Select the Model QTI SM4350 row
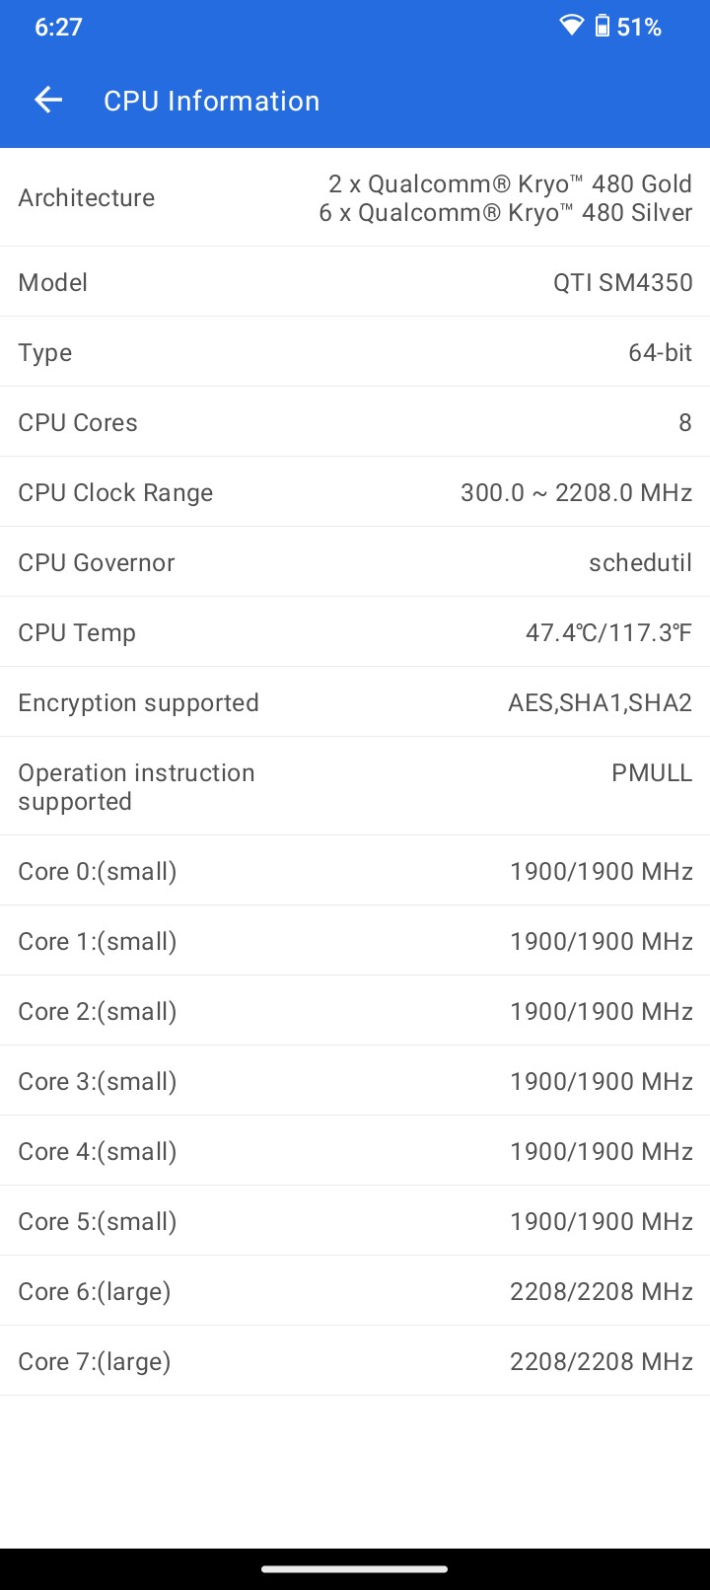This screenshot has height=1590, width=710. (x=355, y=282)
